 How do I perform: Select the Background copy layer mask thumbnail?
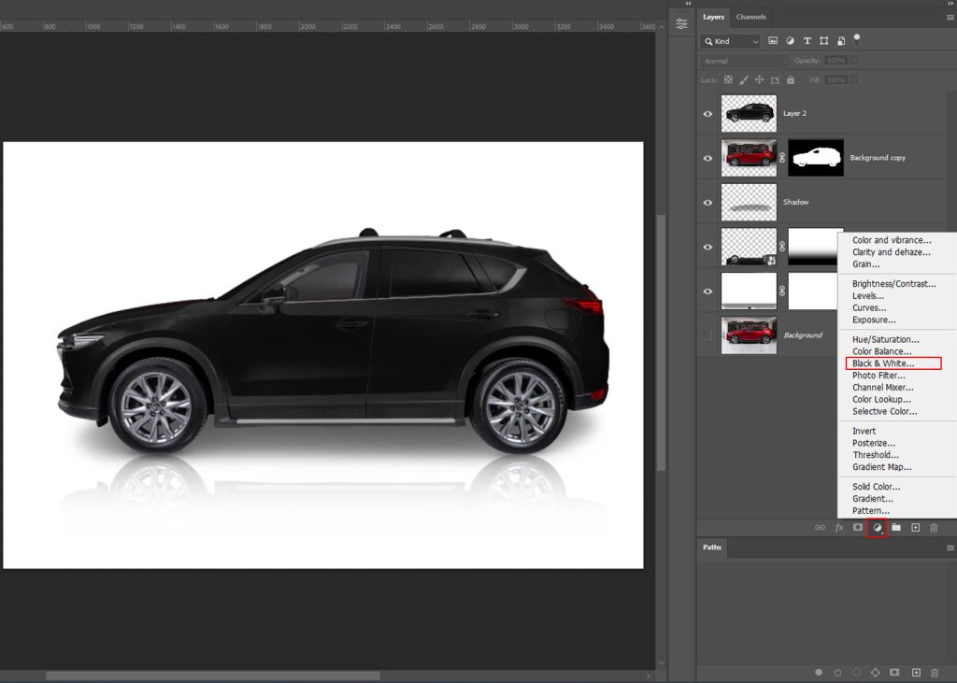[816, 158]
